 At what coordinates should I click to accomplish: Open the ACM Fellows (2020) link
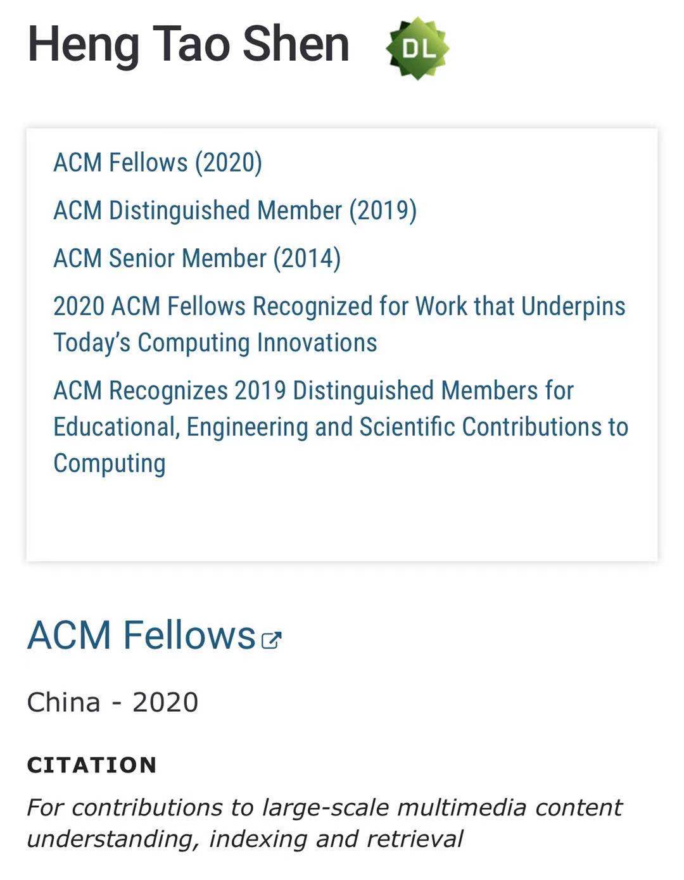158,163
